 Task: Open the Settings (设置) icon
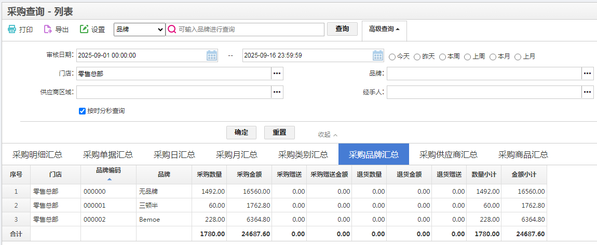(x=84, y=30)
